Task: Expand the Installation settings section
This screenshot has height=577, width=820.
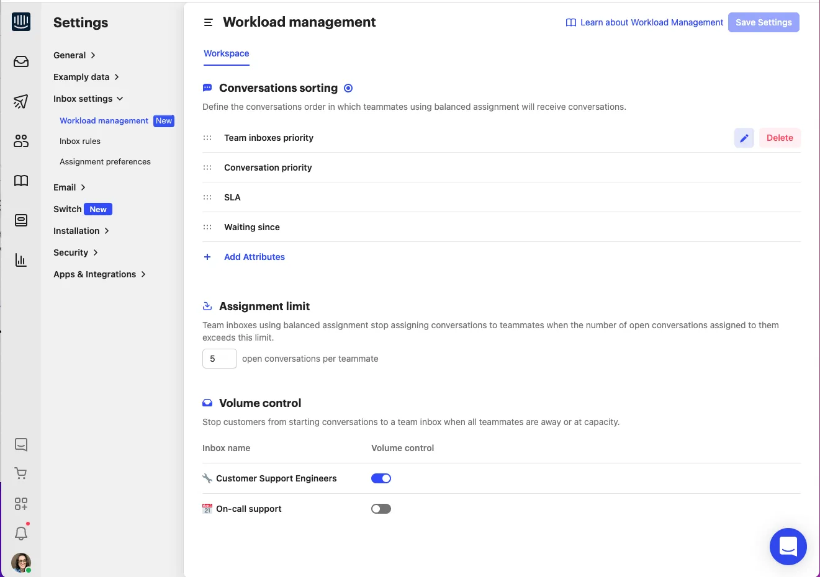Action: 81,231
